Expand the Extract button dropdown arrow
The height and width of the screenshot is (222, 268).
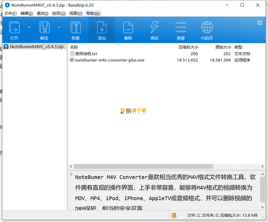coord(59,27)
